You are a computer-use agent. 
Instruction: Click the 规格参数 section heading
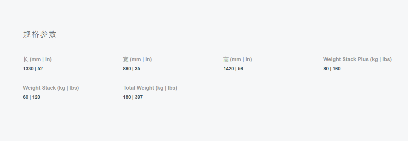[40, 34]
